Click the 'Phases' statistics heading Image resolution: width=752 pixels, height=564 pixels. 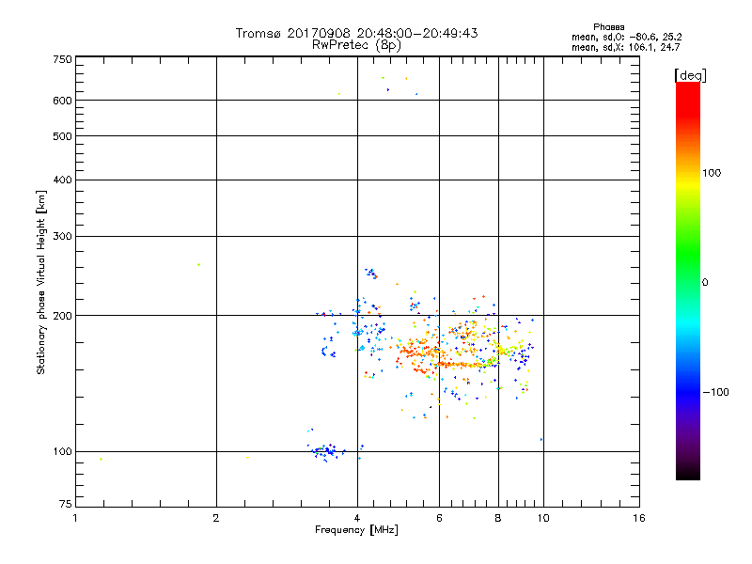pyautogui.click(x=608, y=27)
